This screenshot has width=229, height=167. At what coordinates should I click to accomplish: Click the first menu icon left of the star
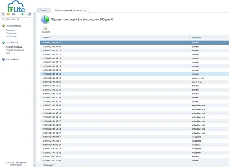[3, 14]
